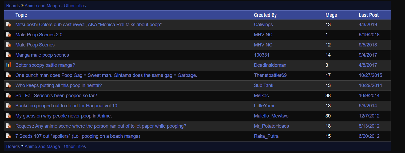View user profile Mr_PotatoHeads
The image size is (405, 153).
tap(271, 126)
